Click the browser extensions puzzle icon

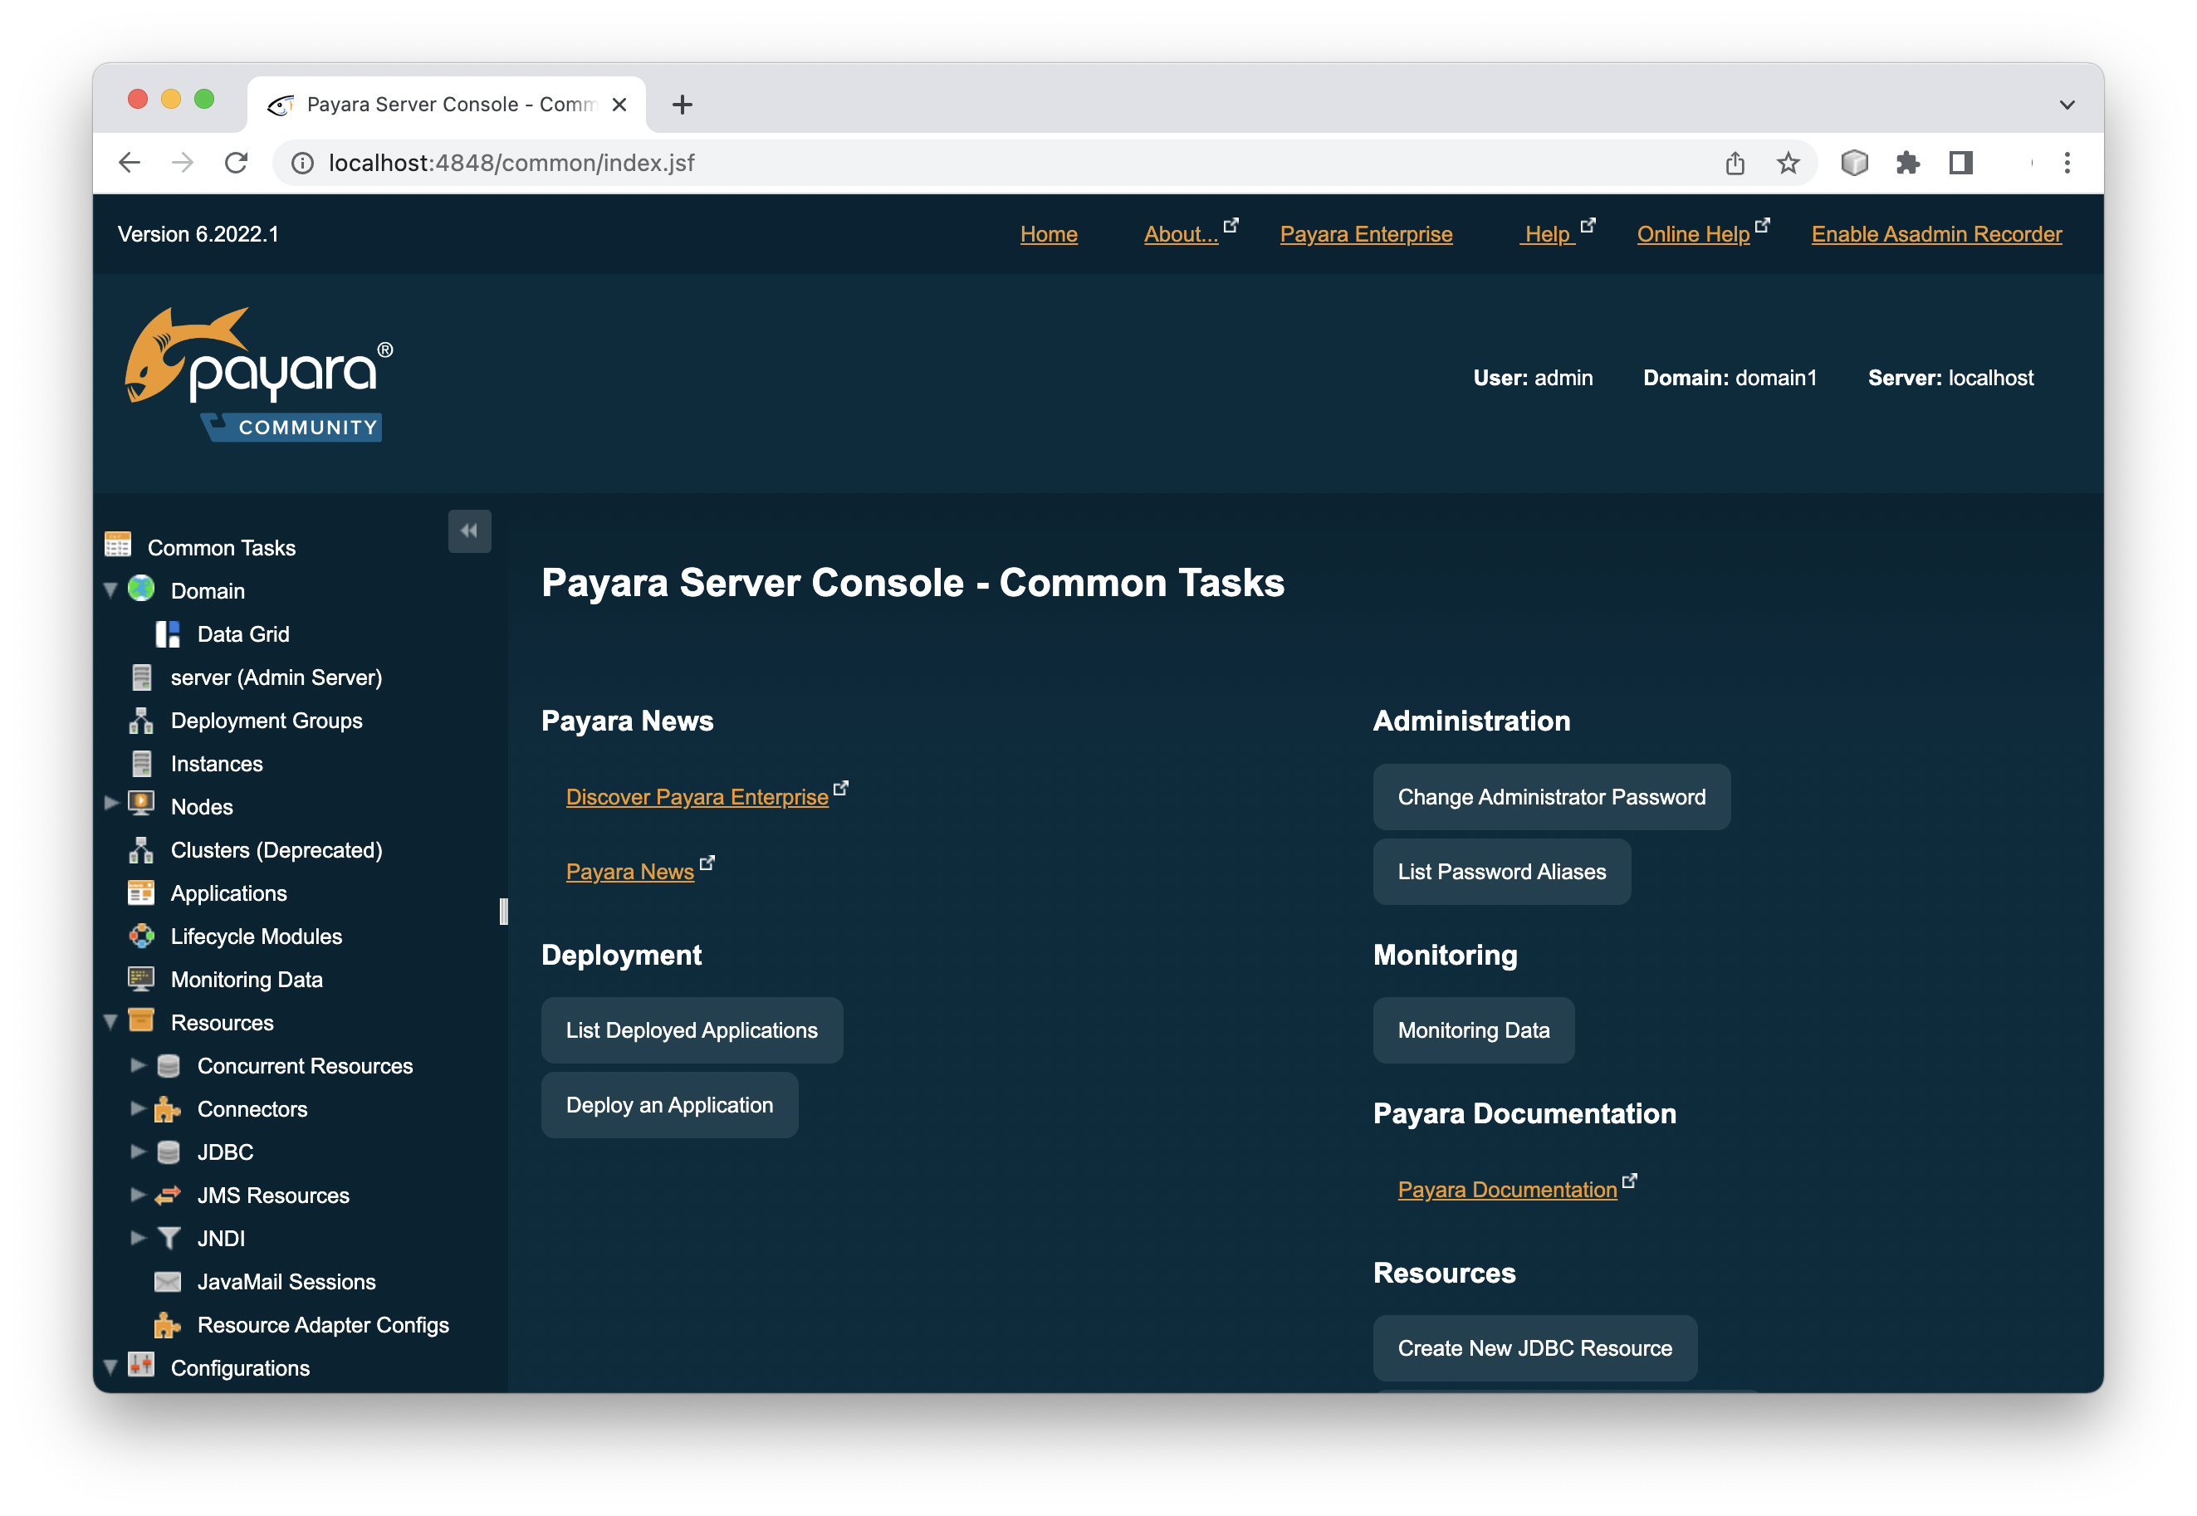click(1907, 164)
